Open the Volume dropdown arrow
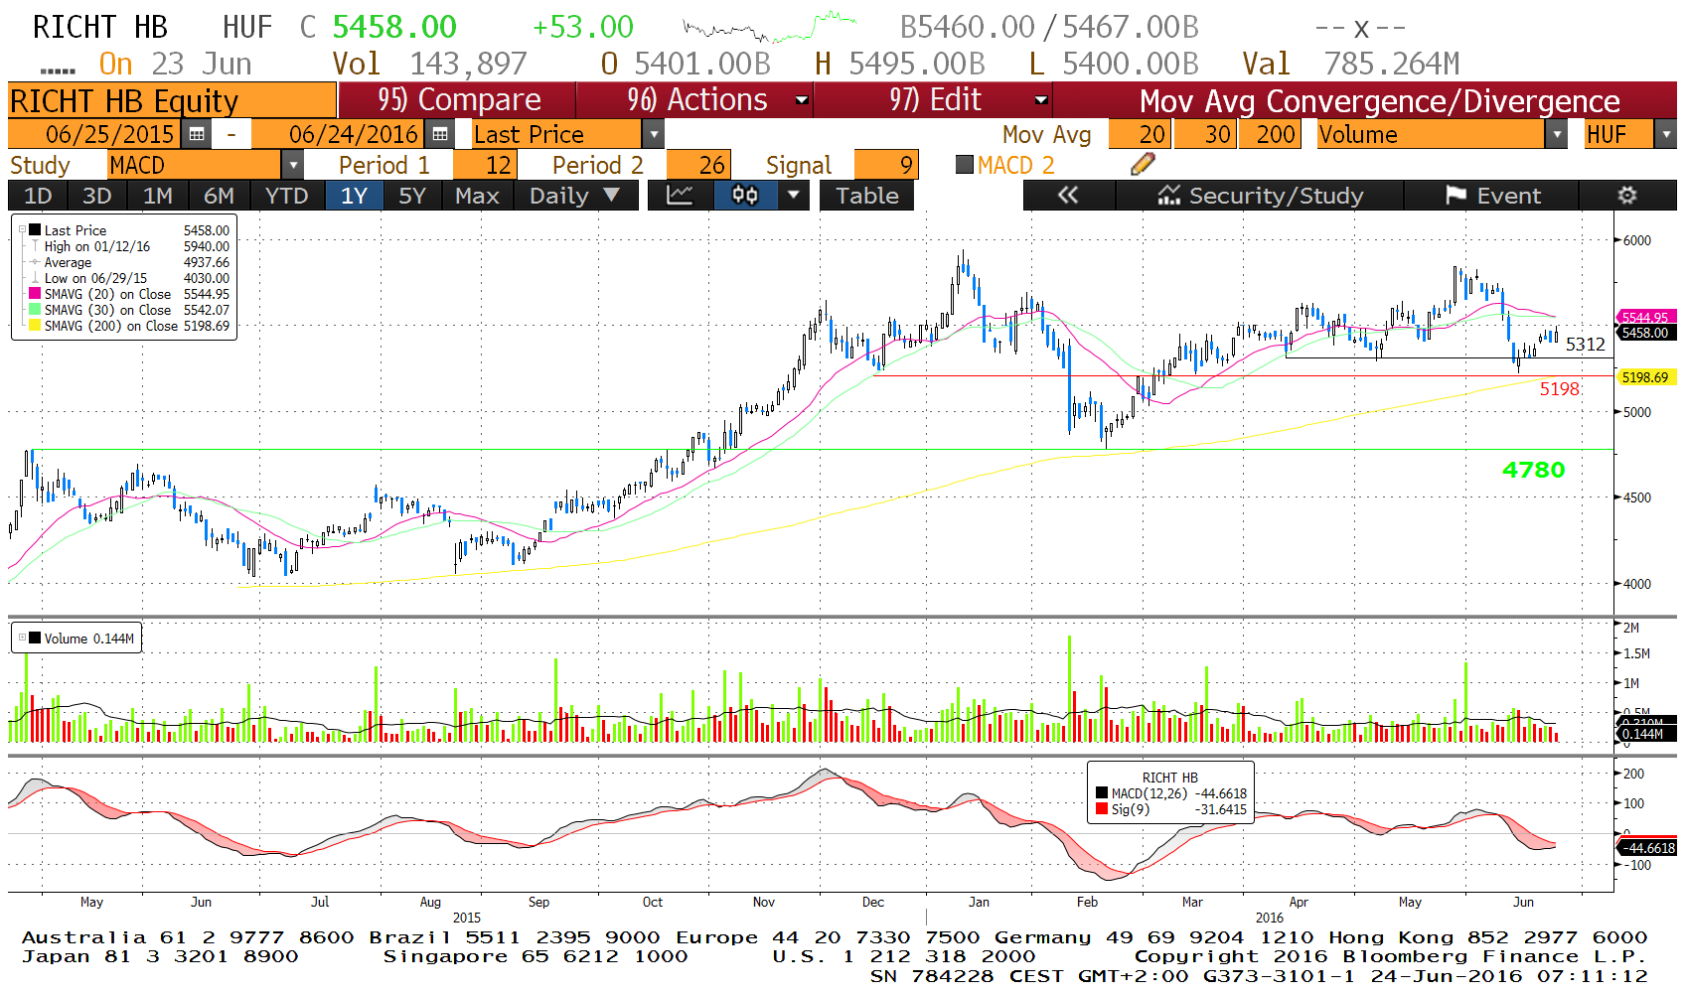This screenshot has width=1685, height=994. [1557, 134]
